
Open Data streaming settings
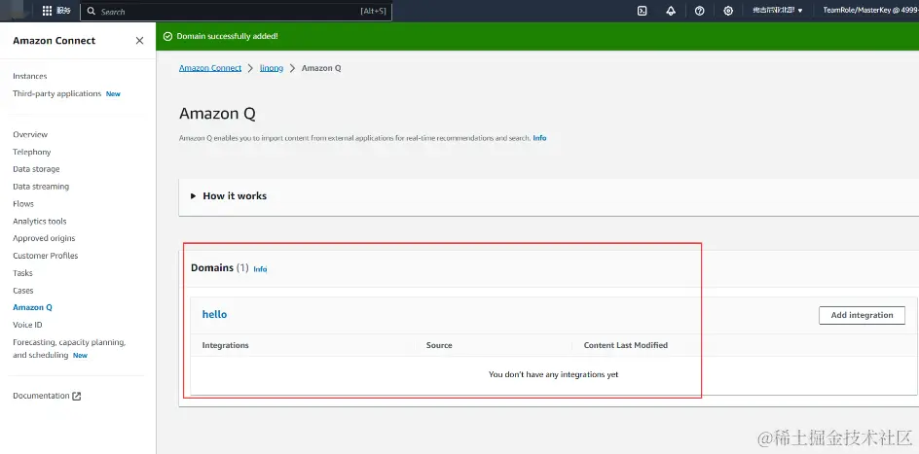point(41,187)
